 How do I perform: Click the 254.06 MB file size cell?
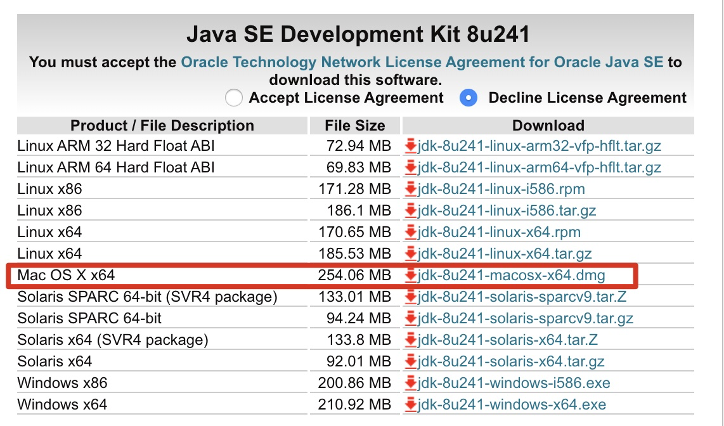tap(354, 276)
